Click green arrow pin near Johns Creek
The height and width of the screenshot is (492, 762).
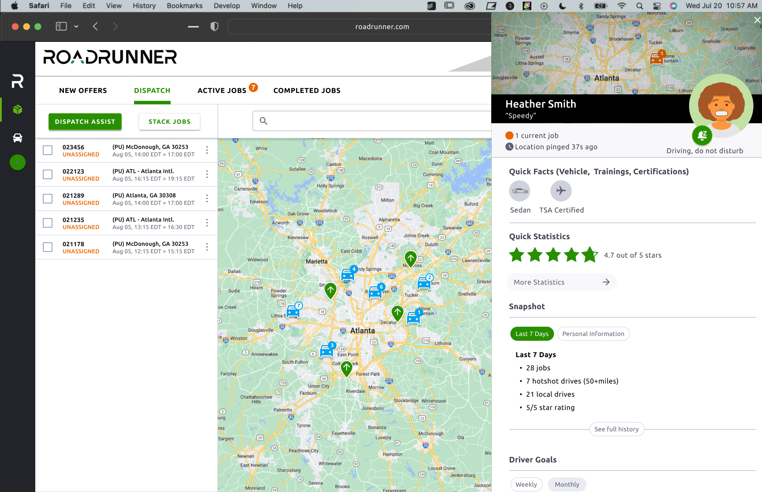(411, 259)
